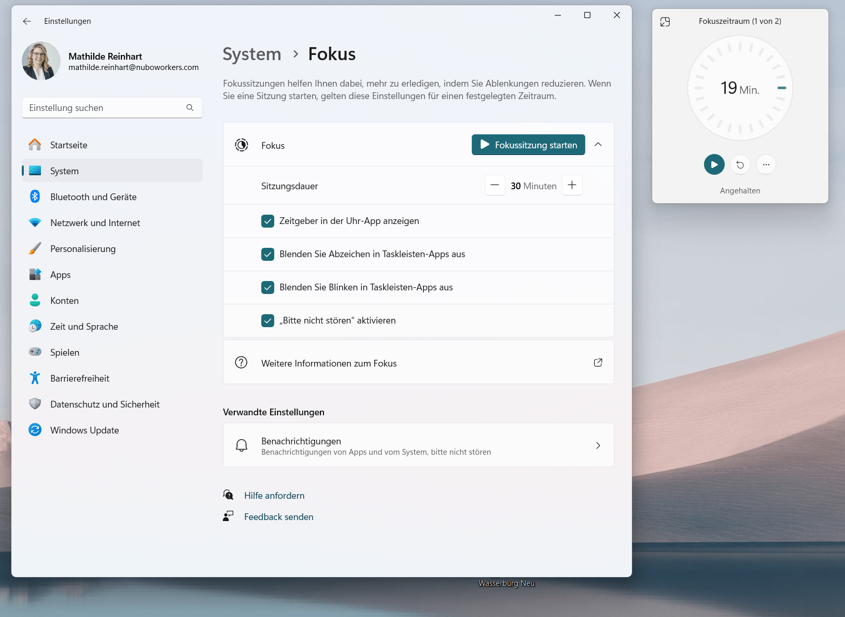Disable Bitte nicht stören aktivieren
845x617 pixels.
tap(267, 320)
